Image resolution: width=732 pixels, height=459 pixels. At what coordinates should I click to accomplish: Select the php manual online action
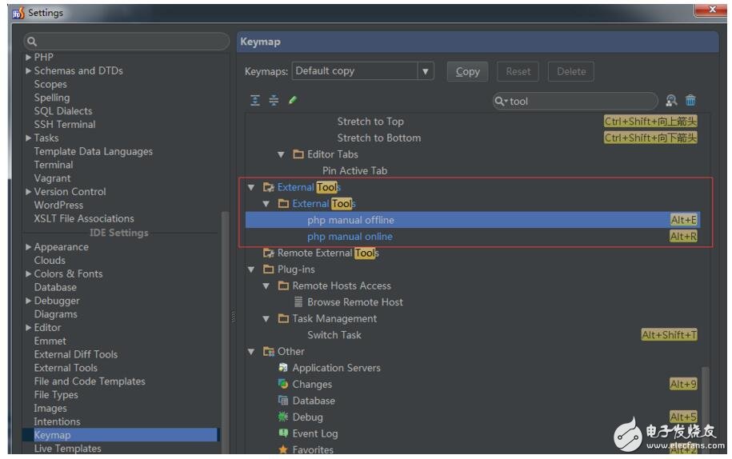(x=350, y=237)
